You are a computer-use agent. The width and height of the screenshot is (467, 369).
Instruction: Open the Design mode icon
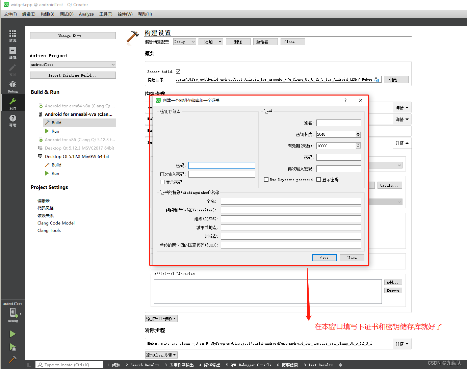(12, 70)
